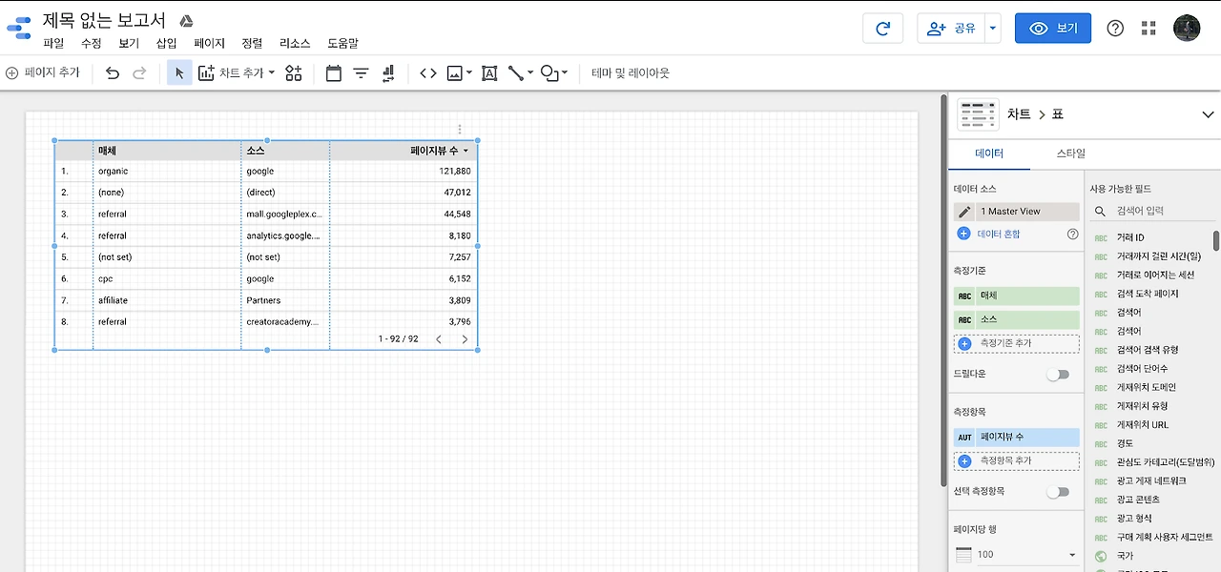Viewport: 1221px width, 572px height.
Task: Toggle the 드릴다운 switch
Action: point(1057,375)
